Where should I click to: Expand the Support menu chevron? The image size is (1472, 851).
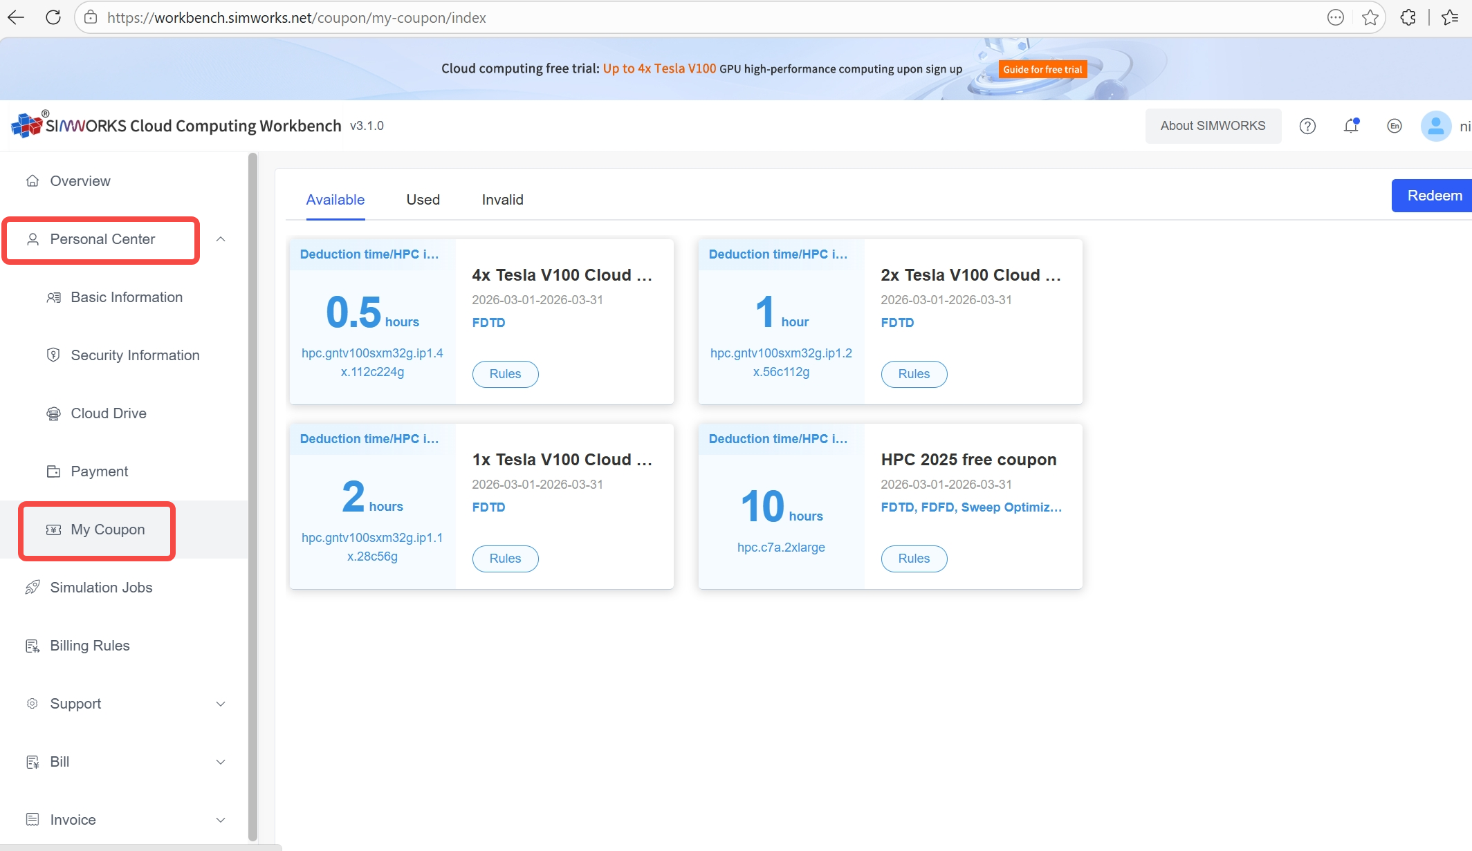[221, 704]
